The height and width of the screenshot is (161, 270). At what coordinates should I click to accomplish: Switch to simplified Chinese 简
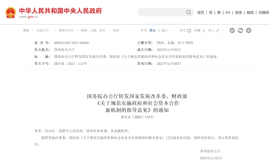coord(211,12)
